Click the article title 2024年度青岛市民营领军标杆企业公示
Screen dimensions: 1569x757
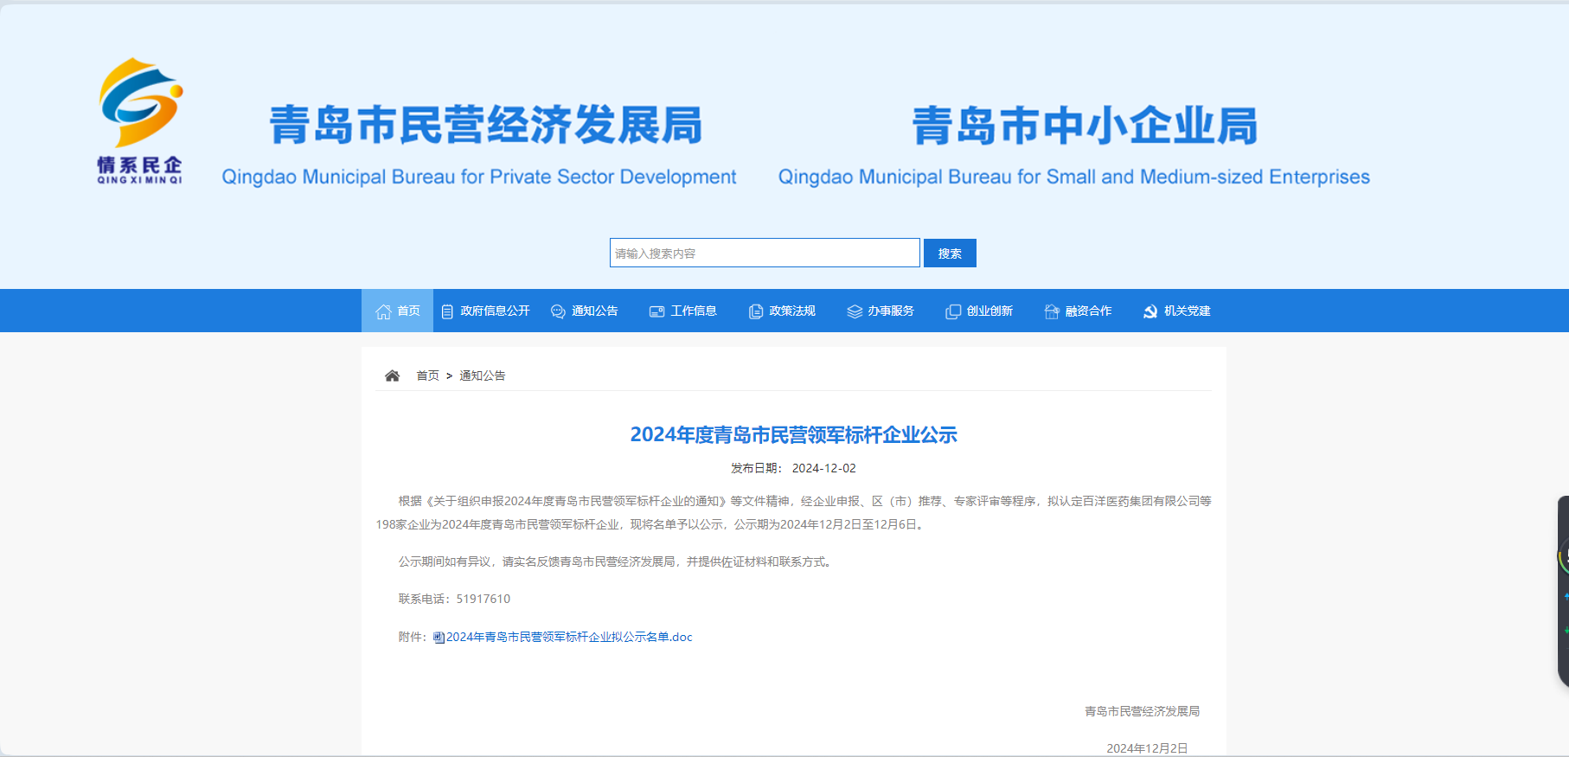point(793,434)
